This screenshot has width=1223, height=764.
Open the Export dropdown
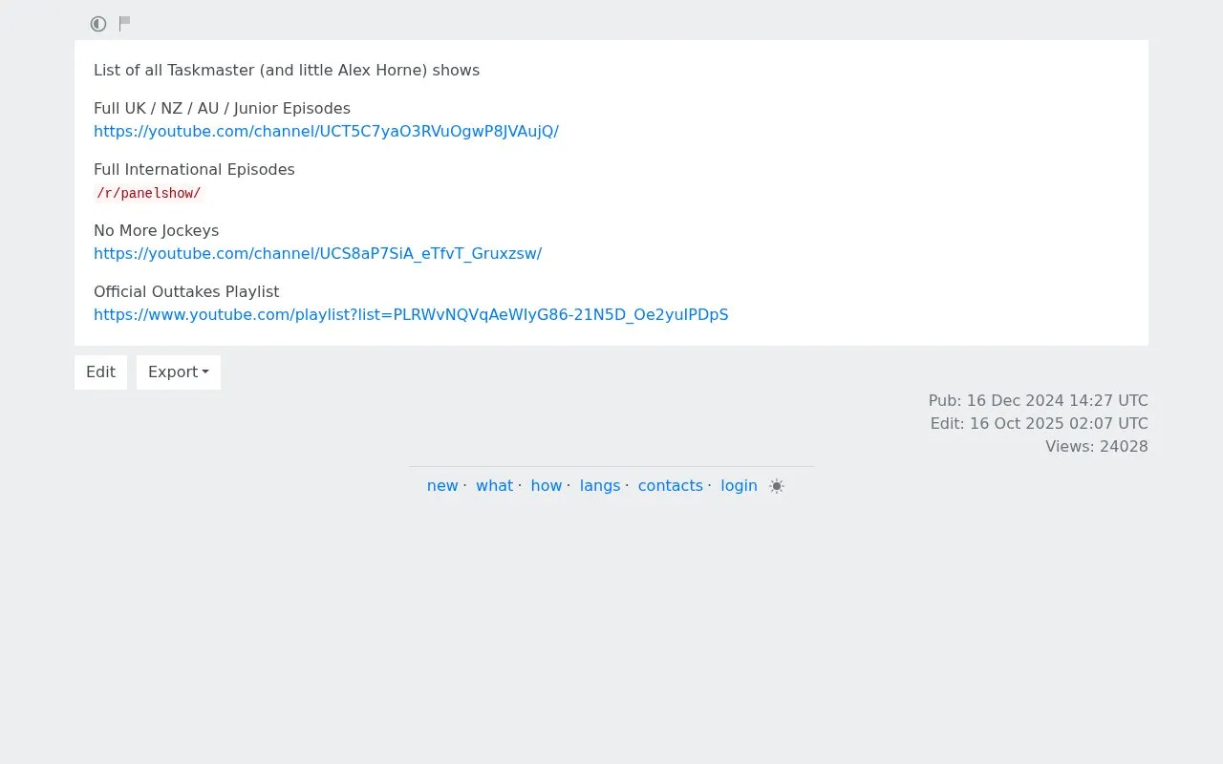point(179,372)
